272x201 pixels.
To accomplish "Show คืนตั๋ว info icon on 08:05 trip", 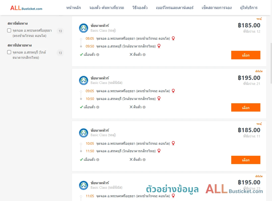I will [144, 55].
